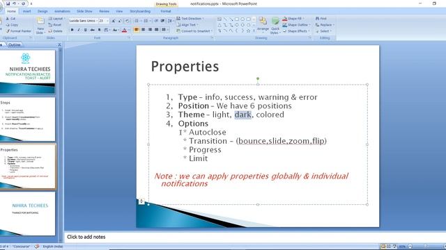Select the triangle shape
The image size is (446, 250).
point(220,25)
